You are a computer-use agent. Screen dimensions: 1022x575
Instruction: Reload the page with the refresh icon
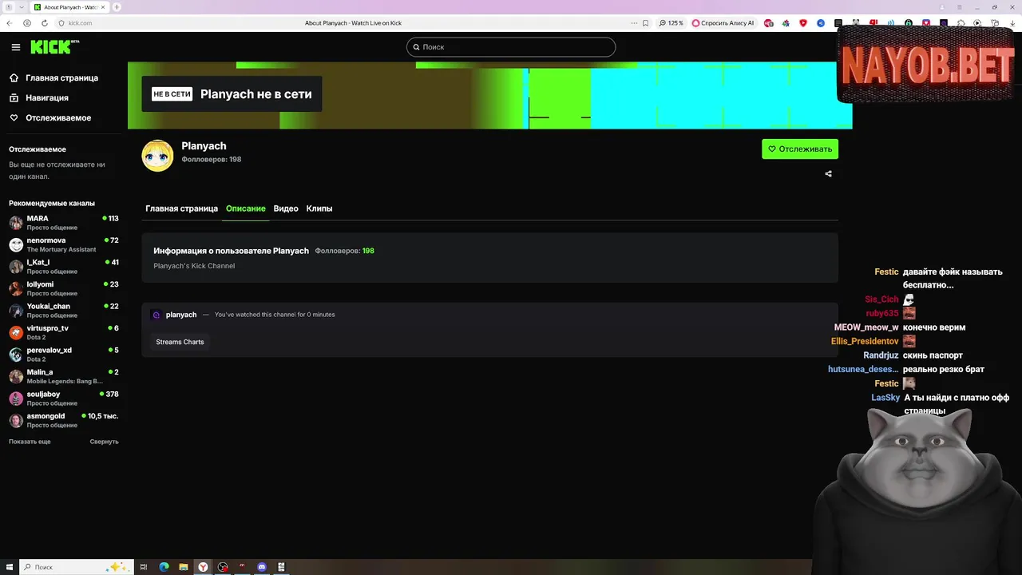click(44, 23)
